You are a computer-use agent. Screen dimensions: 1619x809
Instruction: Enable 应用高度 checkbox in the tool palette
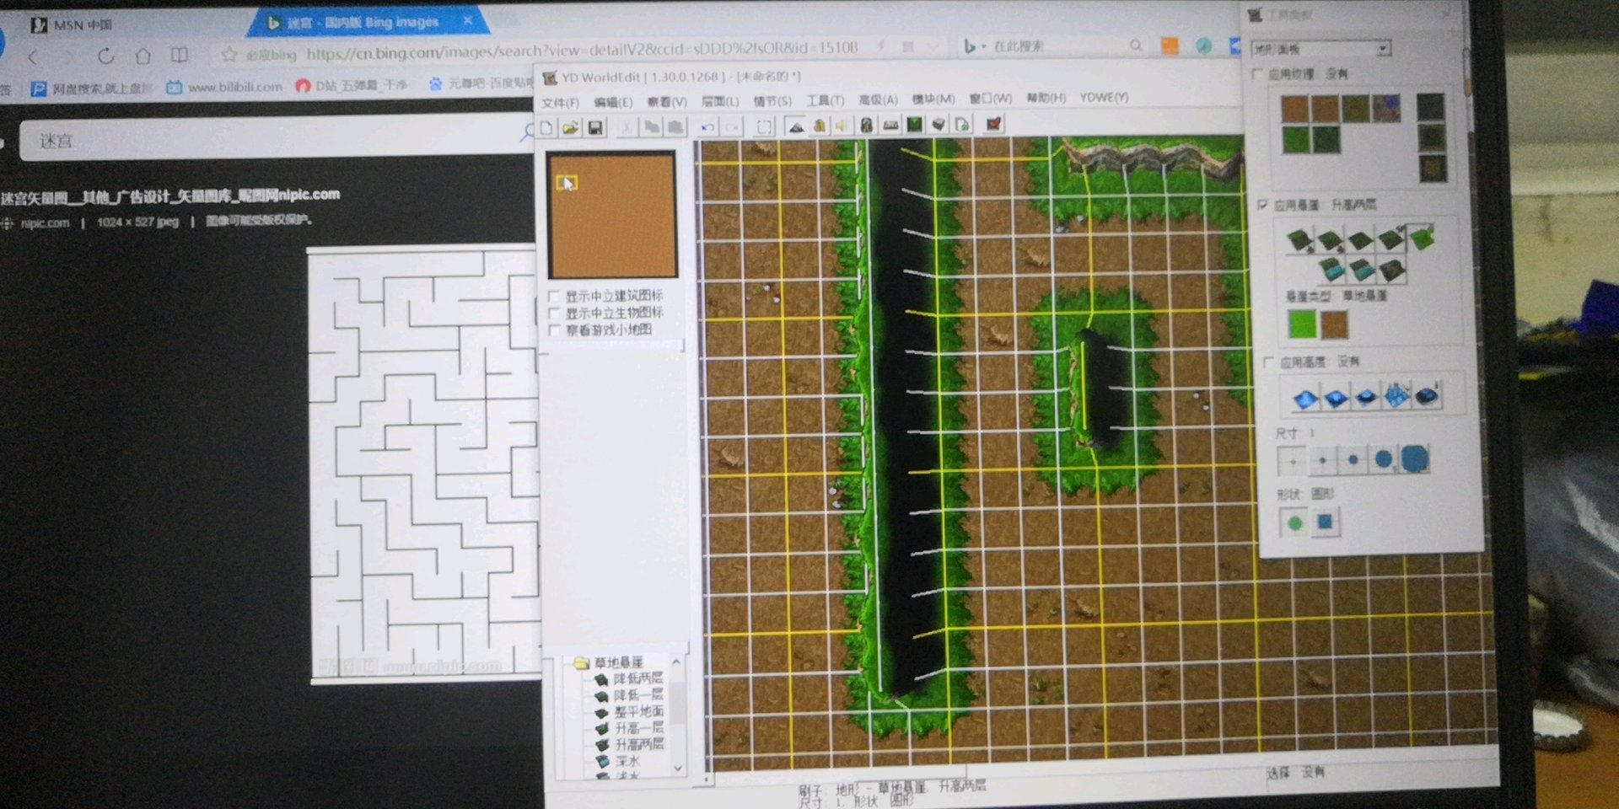1269,362
